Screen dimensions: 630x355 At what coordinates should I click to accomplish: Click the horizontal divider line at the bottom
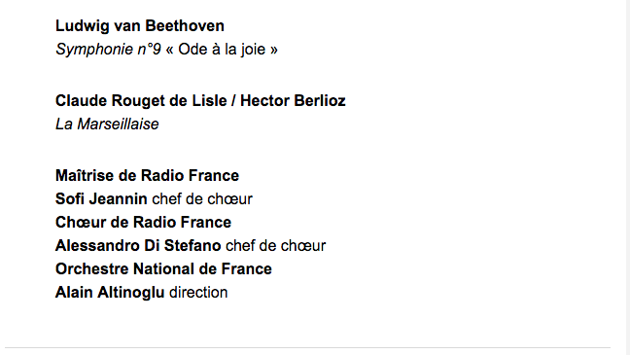(x=307, y=348)
